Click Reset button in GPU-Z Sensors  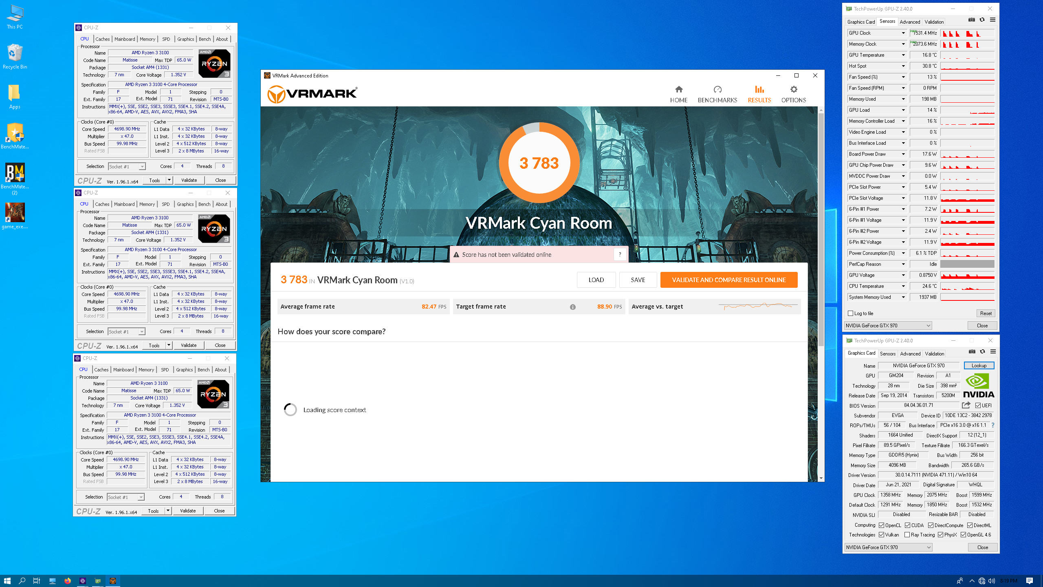tap(986, 313)
